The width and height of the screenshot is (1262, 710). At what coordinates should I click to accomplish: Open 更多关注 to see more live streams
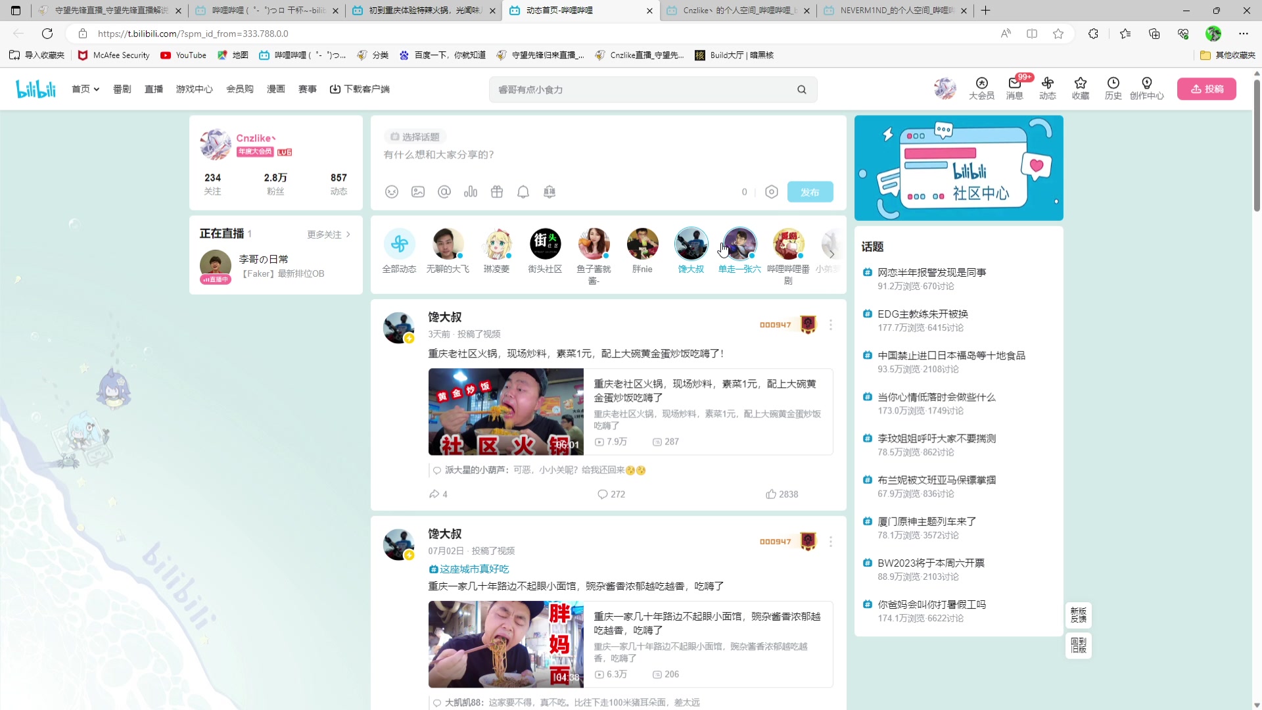[325, 234]
